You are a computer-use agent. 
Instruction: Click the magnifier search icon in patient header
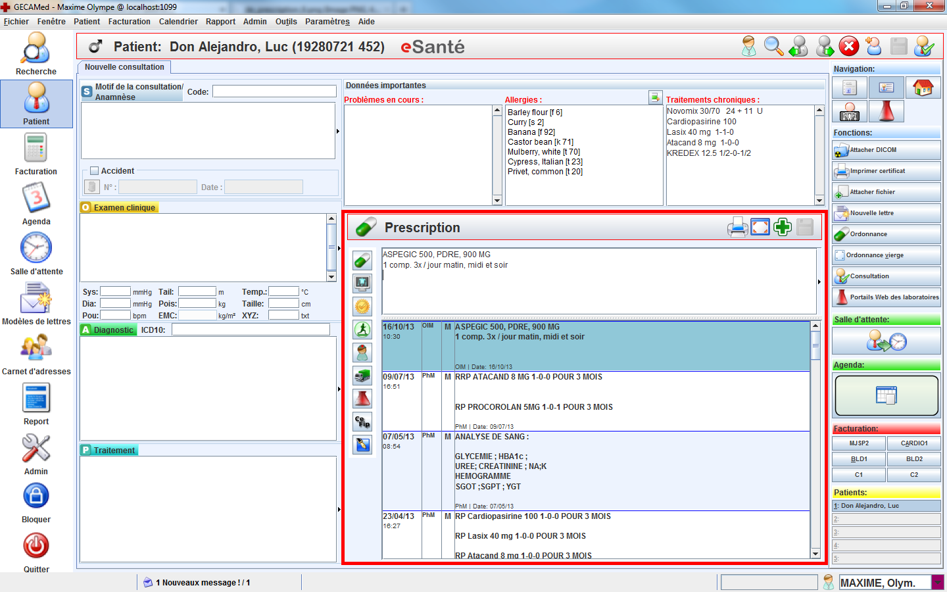(x=773, y=47)
